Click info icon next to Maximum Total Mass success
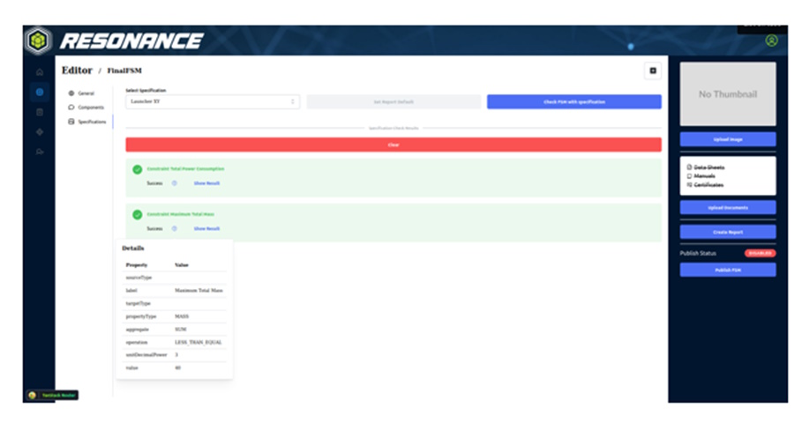Image resolution: width=802 pixels, height=423 pixels. (175, 228)
